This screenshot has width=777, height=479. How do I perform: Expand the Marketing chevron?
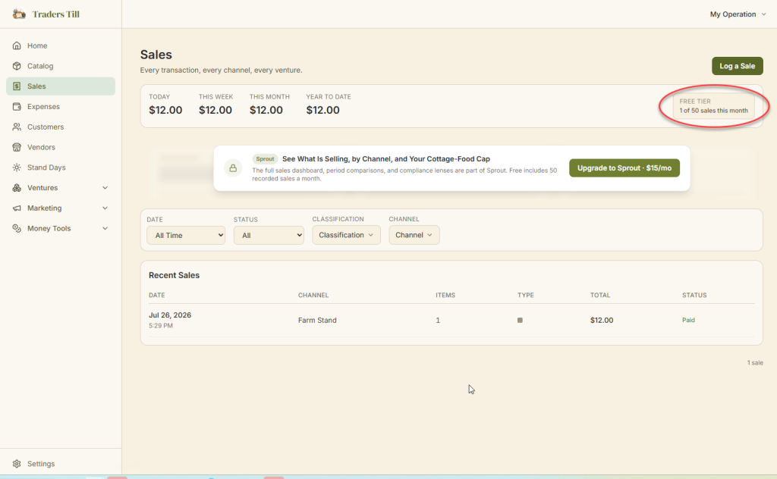[105, 208]
